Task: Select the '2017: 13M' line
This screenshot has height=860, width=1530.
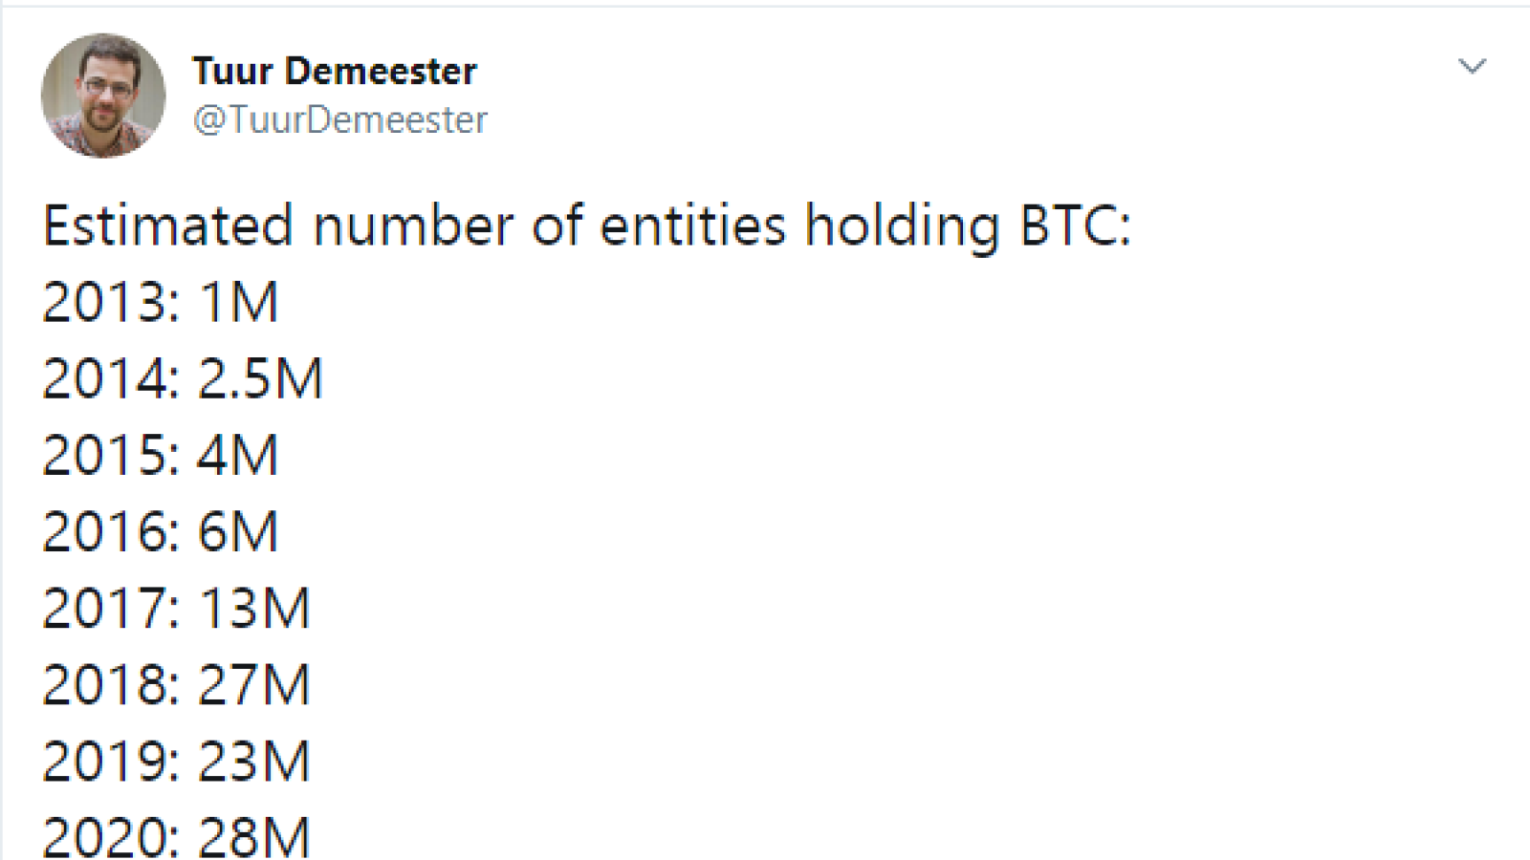Action: pyautogui.click(x=177, y=608)
